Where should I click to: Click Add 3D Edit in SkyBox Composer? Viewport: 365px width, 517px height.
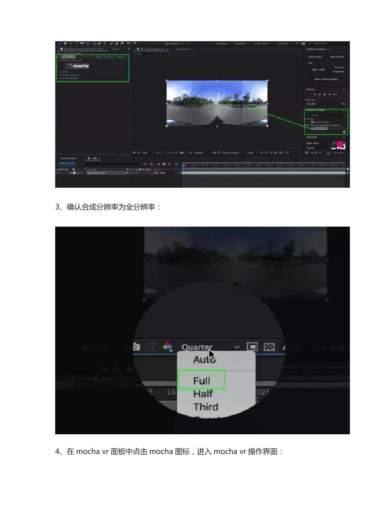pos(337,57)
